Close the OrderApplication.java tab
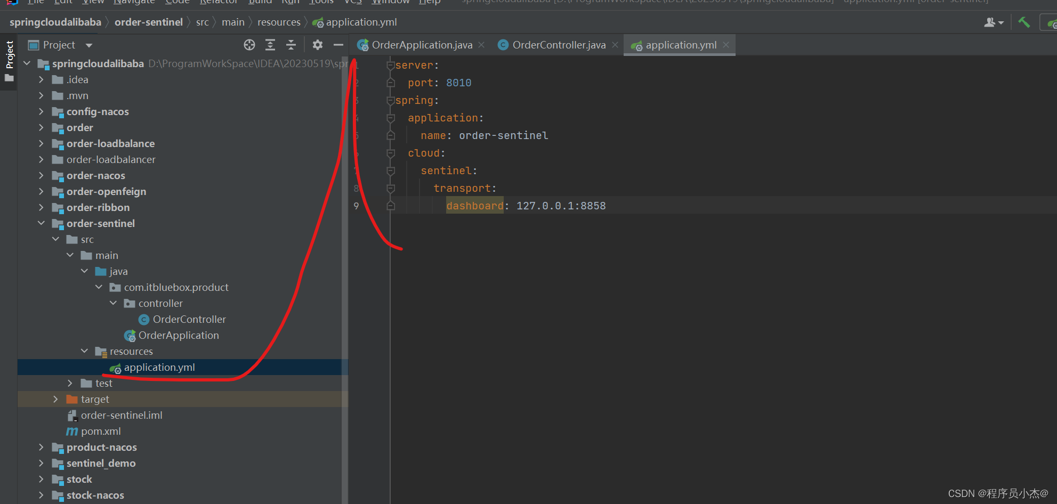This screenshot has width=1057, height=504. tap(481, 45)
